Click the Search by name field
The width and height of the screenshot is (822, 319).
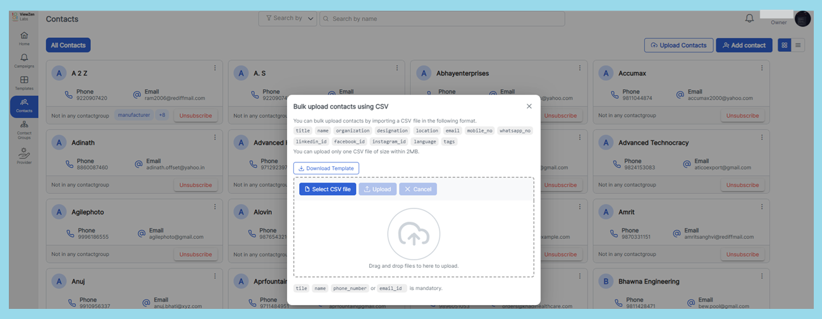click(443, 19)
